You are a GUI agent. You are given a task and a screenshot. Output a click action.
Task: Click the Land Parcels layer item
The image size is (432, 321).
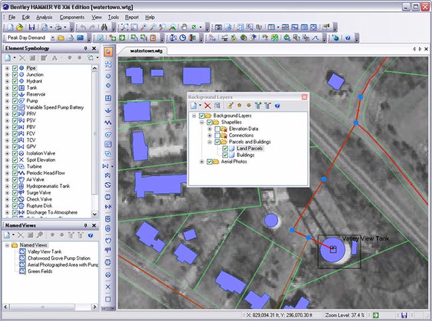tap(249, 148)
